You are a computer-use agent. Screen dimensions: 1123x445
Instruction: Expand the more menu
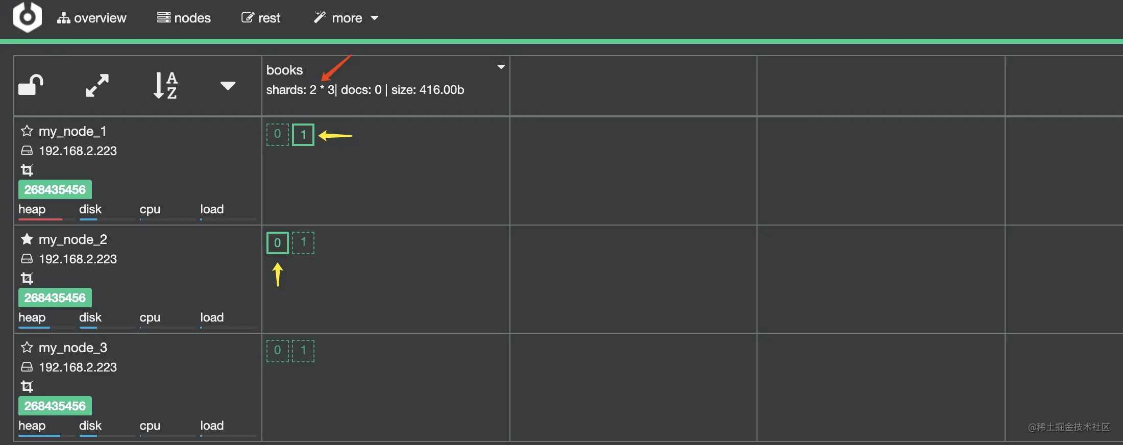(x=347, y=18)
